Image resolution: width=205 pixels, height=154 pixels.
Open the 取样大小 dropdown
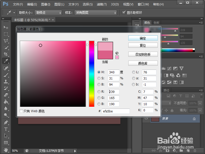point(48,13)
